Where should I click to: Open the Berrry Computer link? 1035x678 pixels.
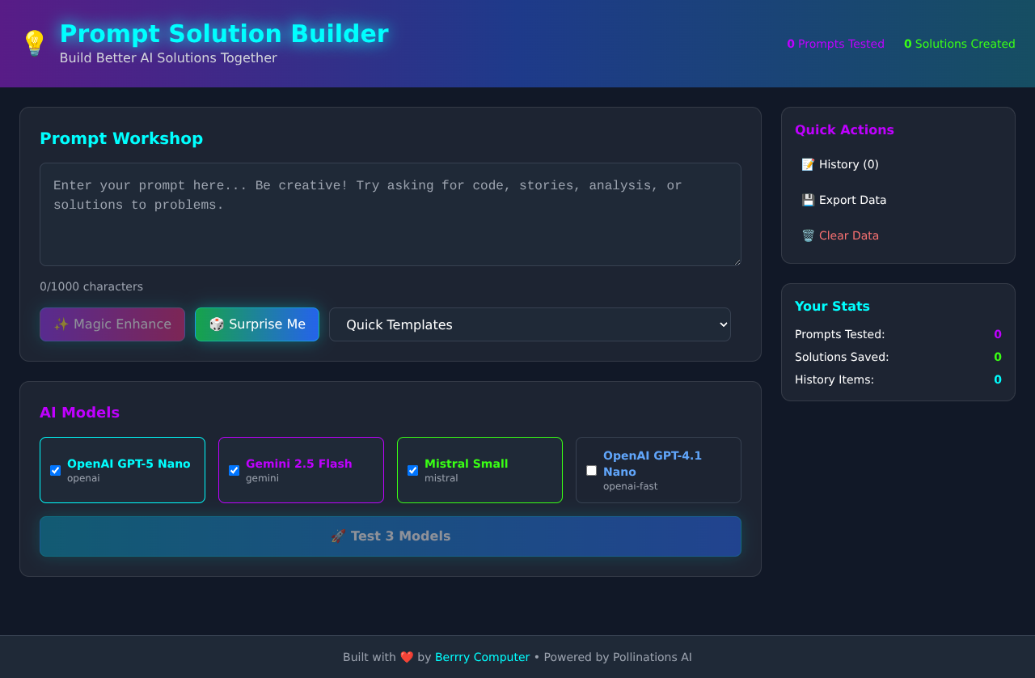pos(482,657)
